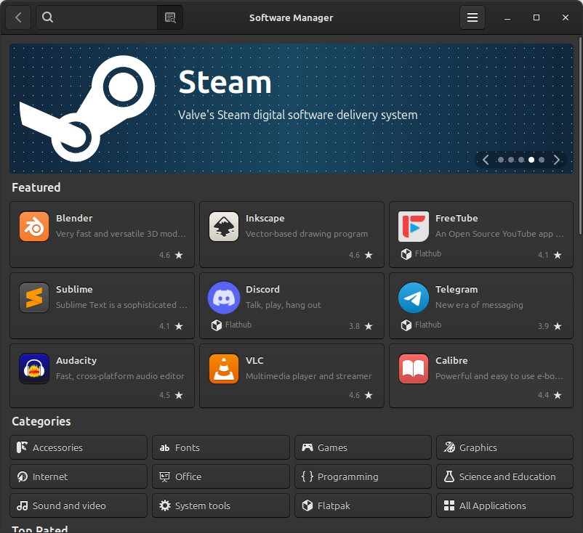The height and width of the screenshot is (533, 583).
Task: Click the Steam logo in banner
Action: pos(87,108)
